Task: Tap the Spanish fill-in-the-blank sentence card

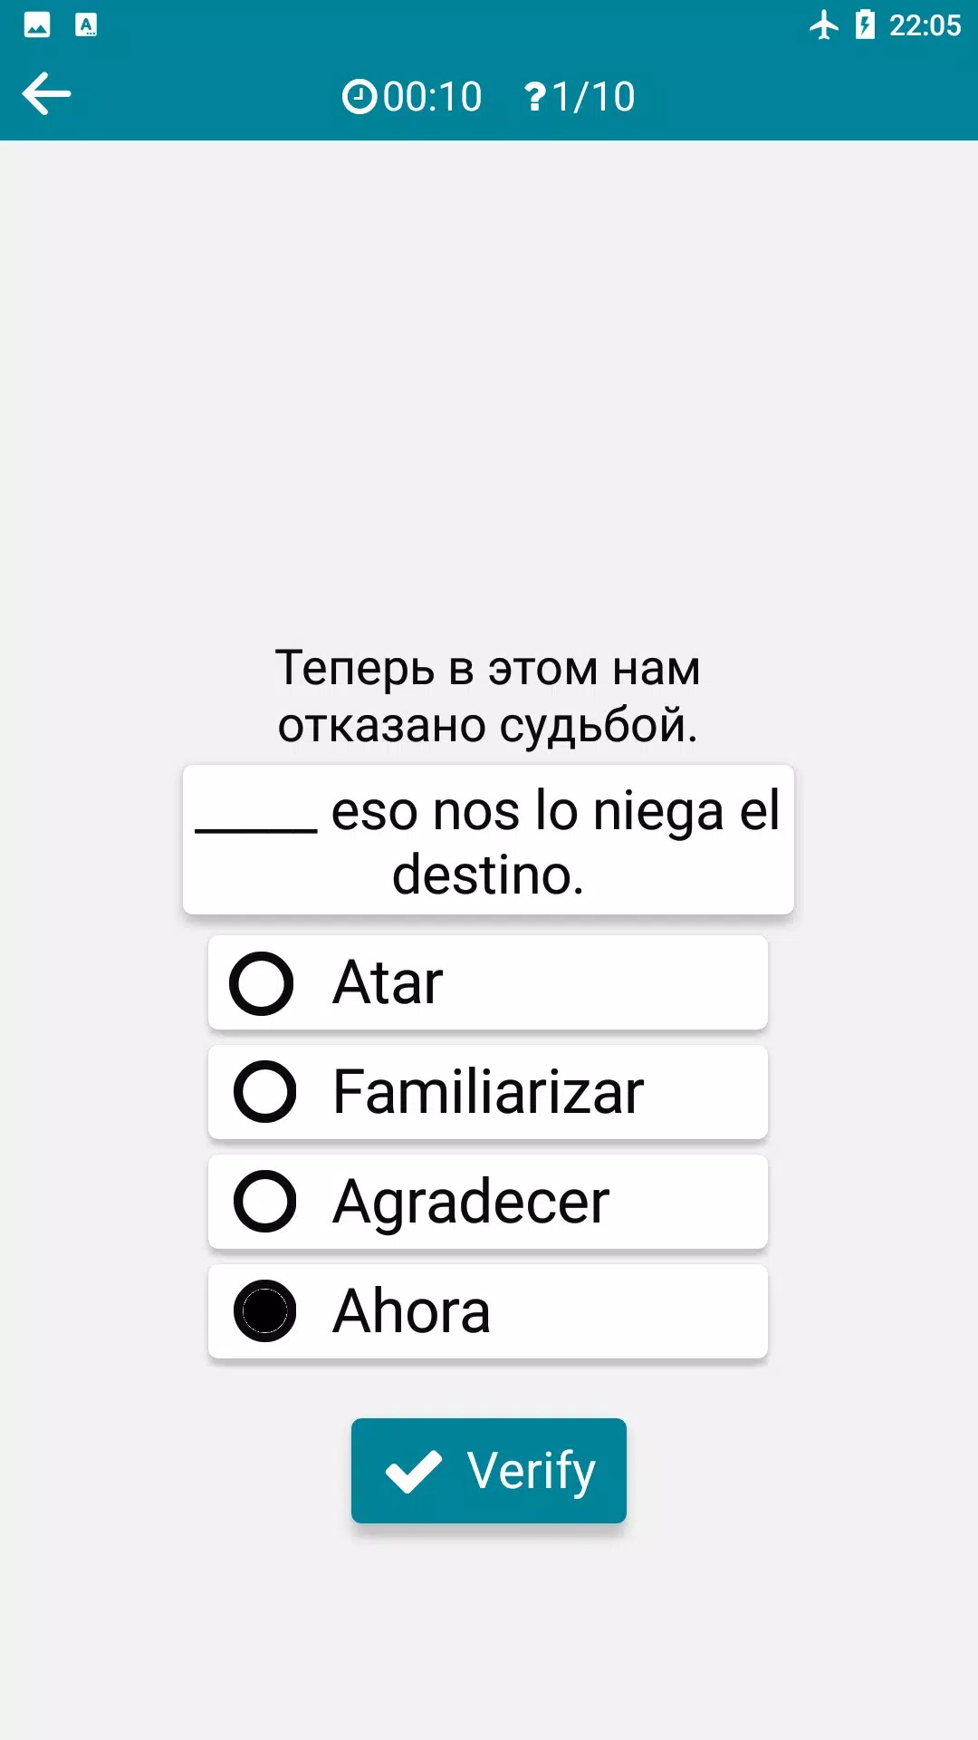Action: click(x=488, y=841)
